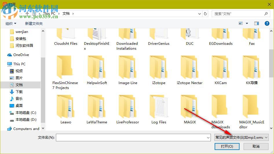The image size is (274, 154).
Task: Open the EGDownloads folder
Action: (x=221, y=37)
